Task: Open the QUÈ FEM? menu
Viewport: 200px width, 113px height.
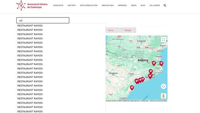Action: (72, 6)
